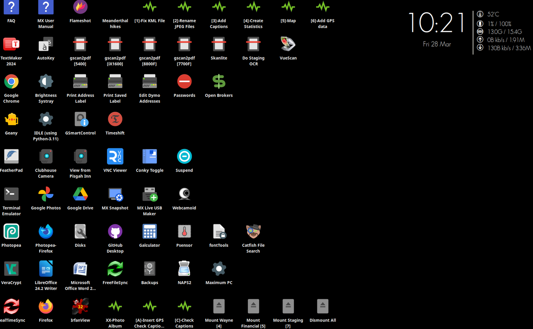The height and width of the screenshot is (329, 533).
Task: Launch IrfanView image viewer
Action: [x=80, y=307]
